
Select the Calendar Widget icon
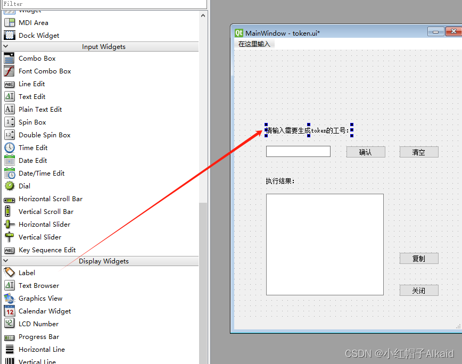[x=10, y=311]
